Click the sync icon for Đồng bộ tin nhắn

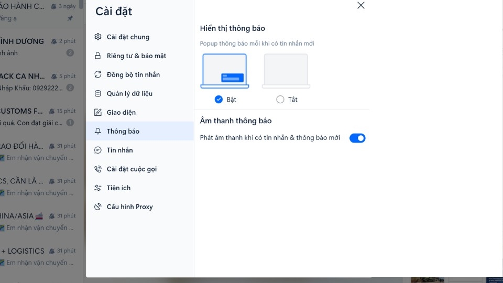tap(98, 74)
